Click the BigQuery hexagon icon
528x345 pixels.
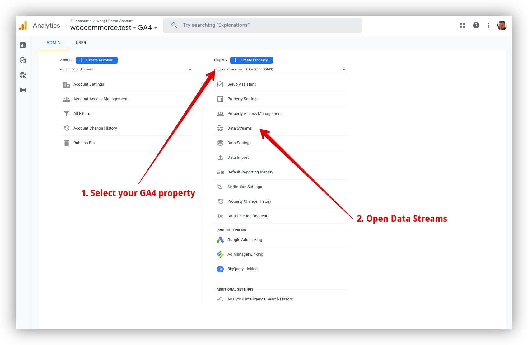tap(220, 269)
